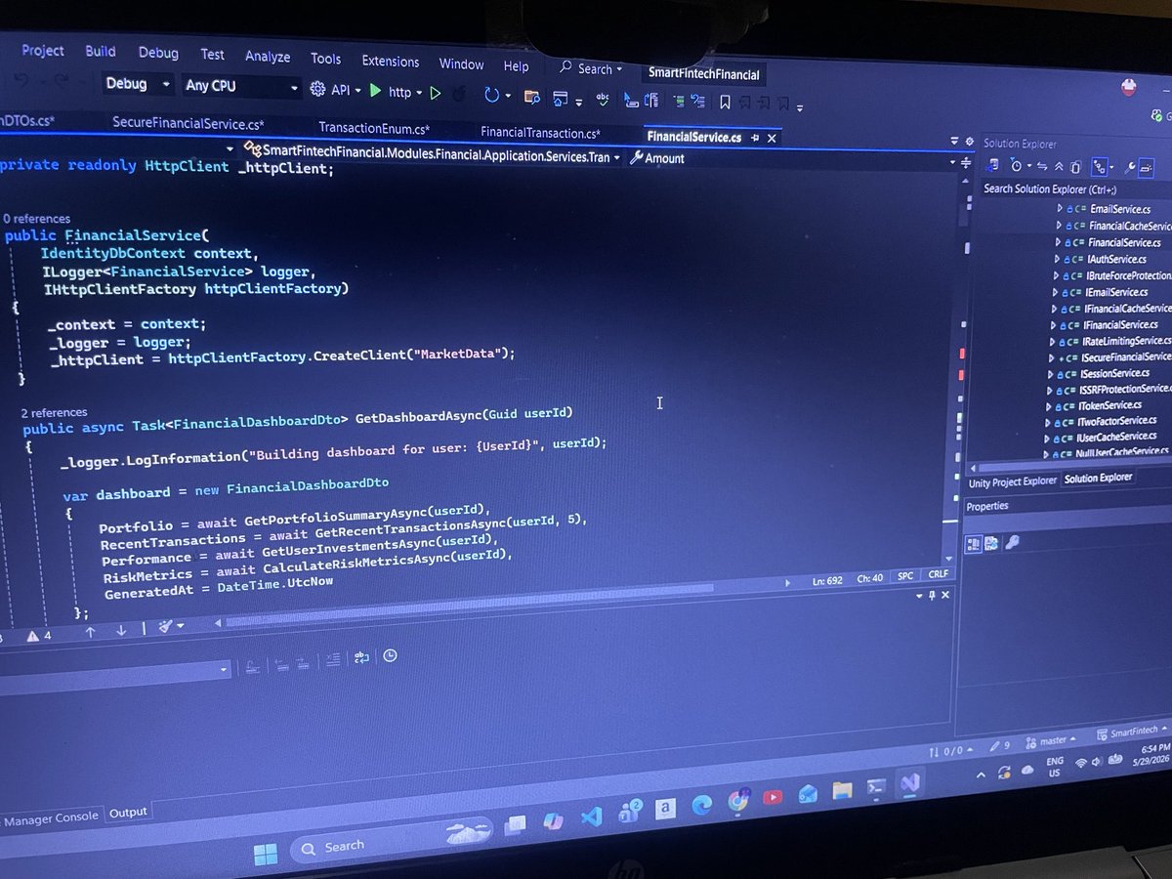Click Alphabetical sort icon in Properties panel

pyautogui.click(x=990, y=543)
